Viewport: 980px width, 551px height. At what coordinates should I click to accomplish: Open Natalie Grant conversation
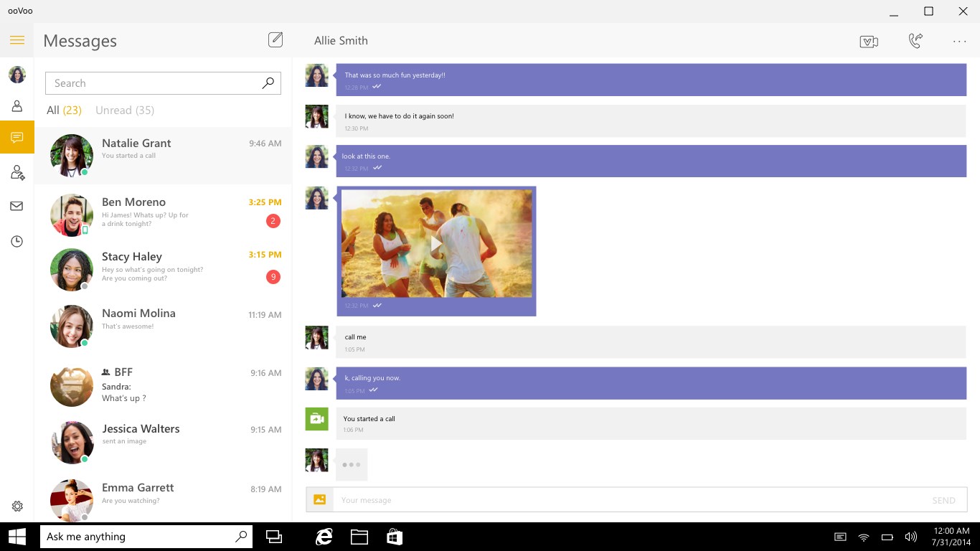(x=164, y=156)
